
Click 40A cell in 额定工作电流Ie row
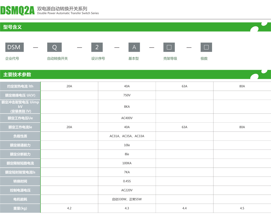(x=127, y=127)
